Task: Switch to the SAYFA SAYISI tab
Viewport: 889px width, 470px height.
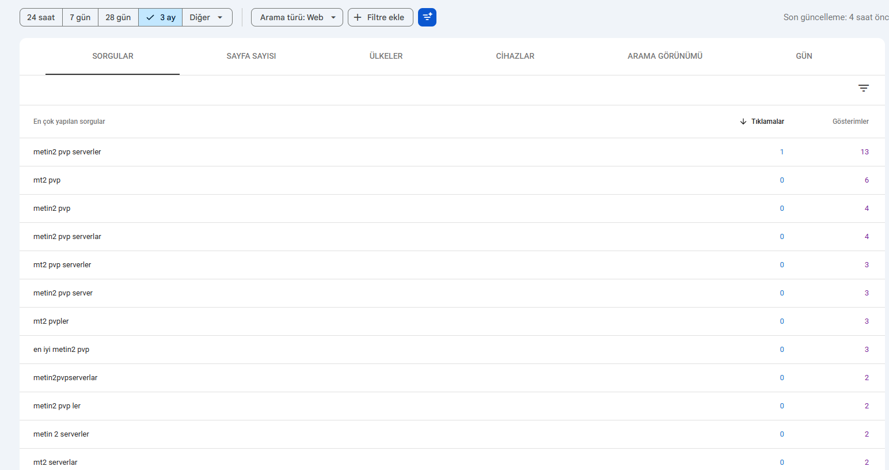Action: tap(251, 56)
